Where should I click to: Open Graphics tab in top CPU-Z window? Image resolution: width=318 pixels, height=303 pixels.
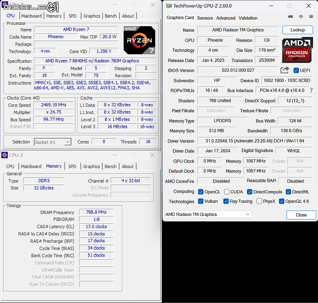[92, 16]
